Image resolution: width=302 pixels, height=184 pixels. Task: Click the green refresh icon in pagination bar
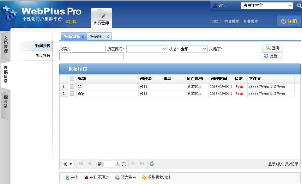(x=152, y=163)
